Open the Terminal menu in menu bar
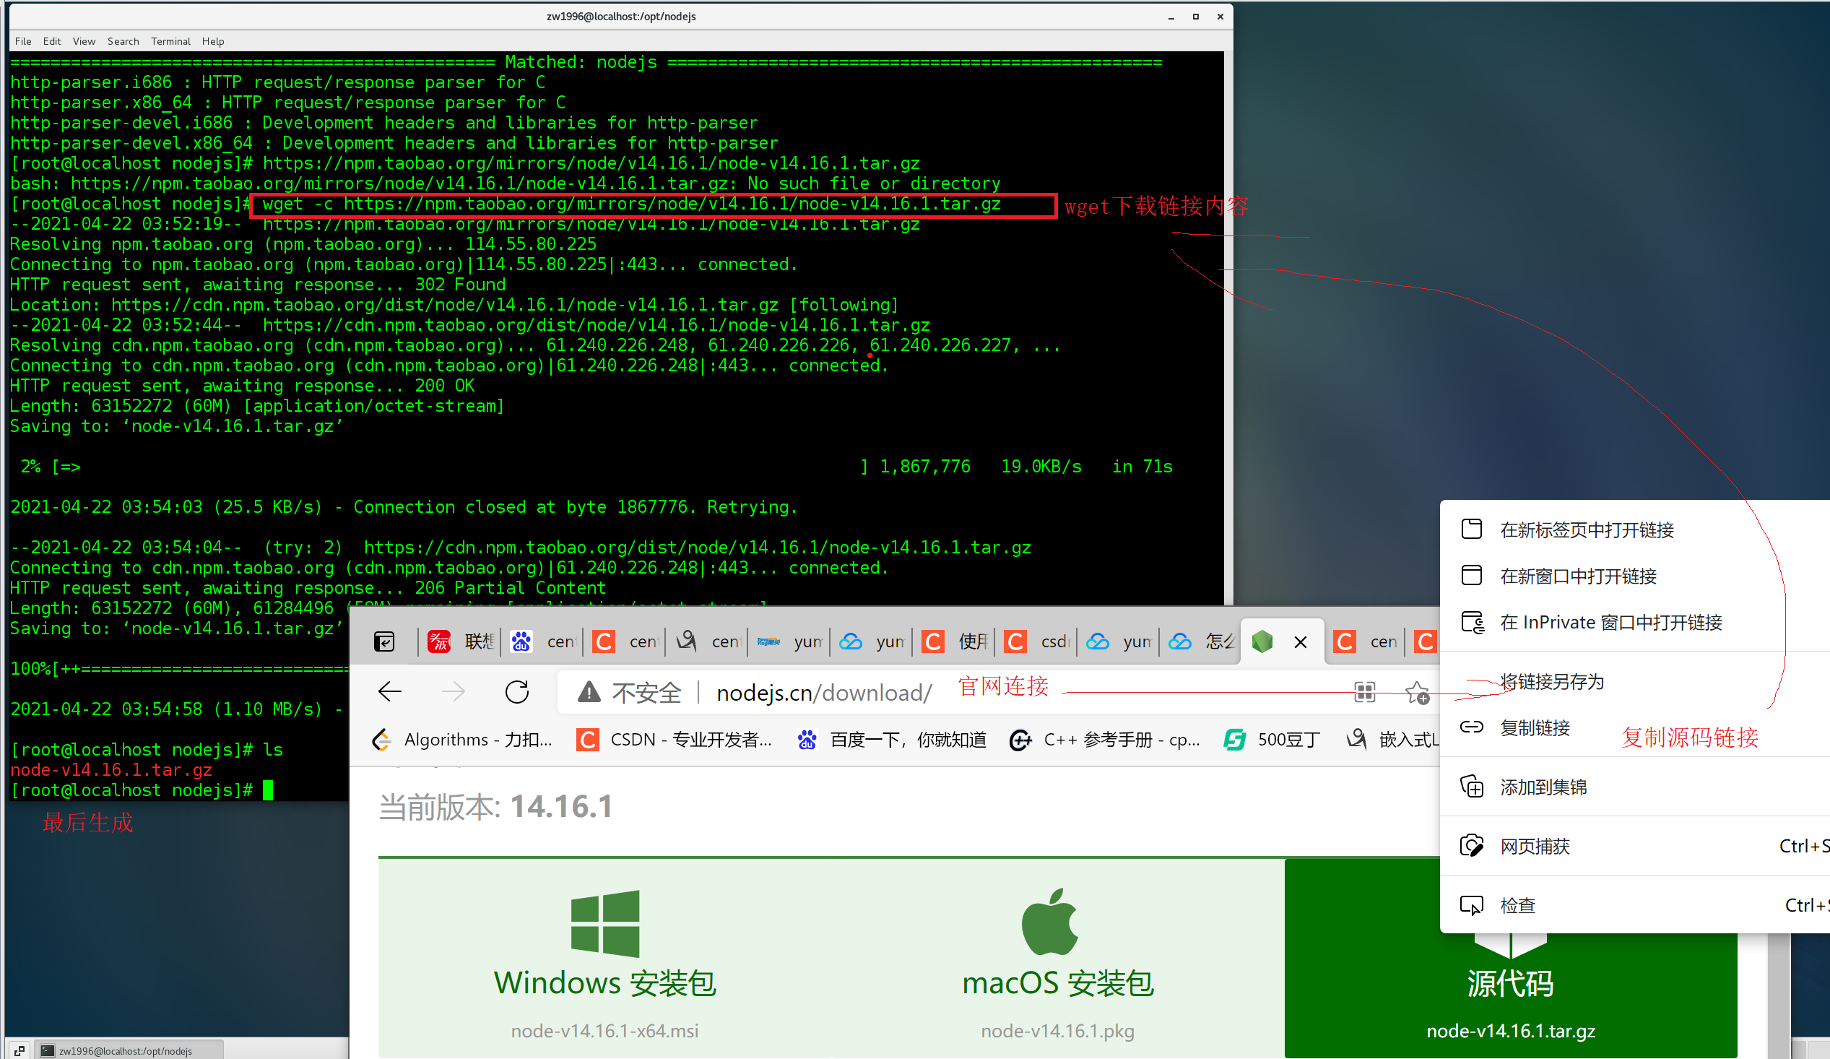Viewport: 1830px width, 1059px height. click(170, 41)
